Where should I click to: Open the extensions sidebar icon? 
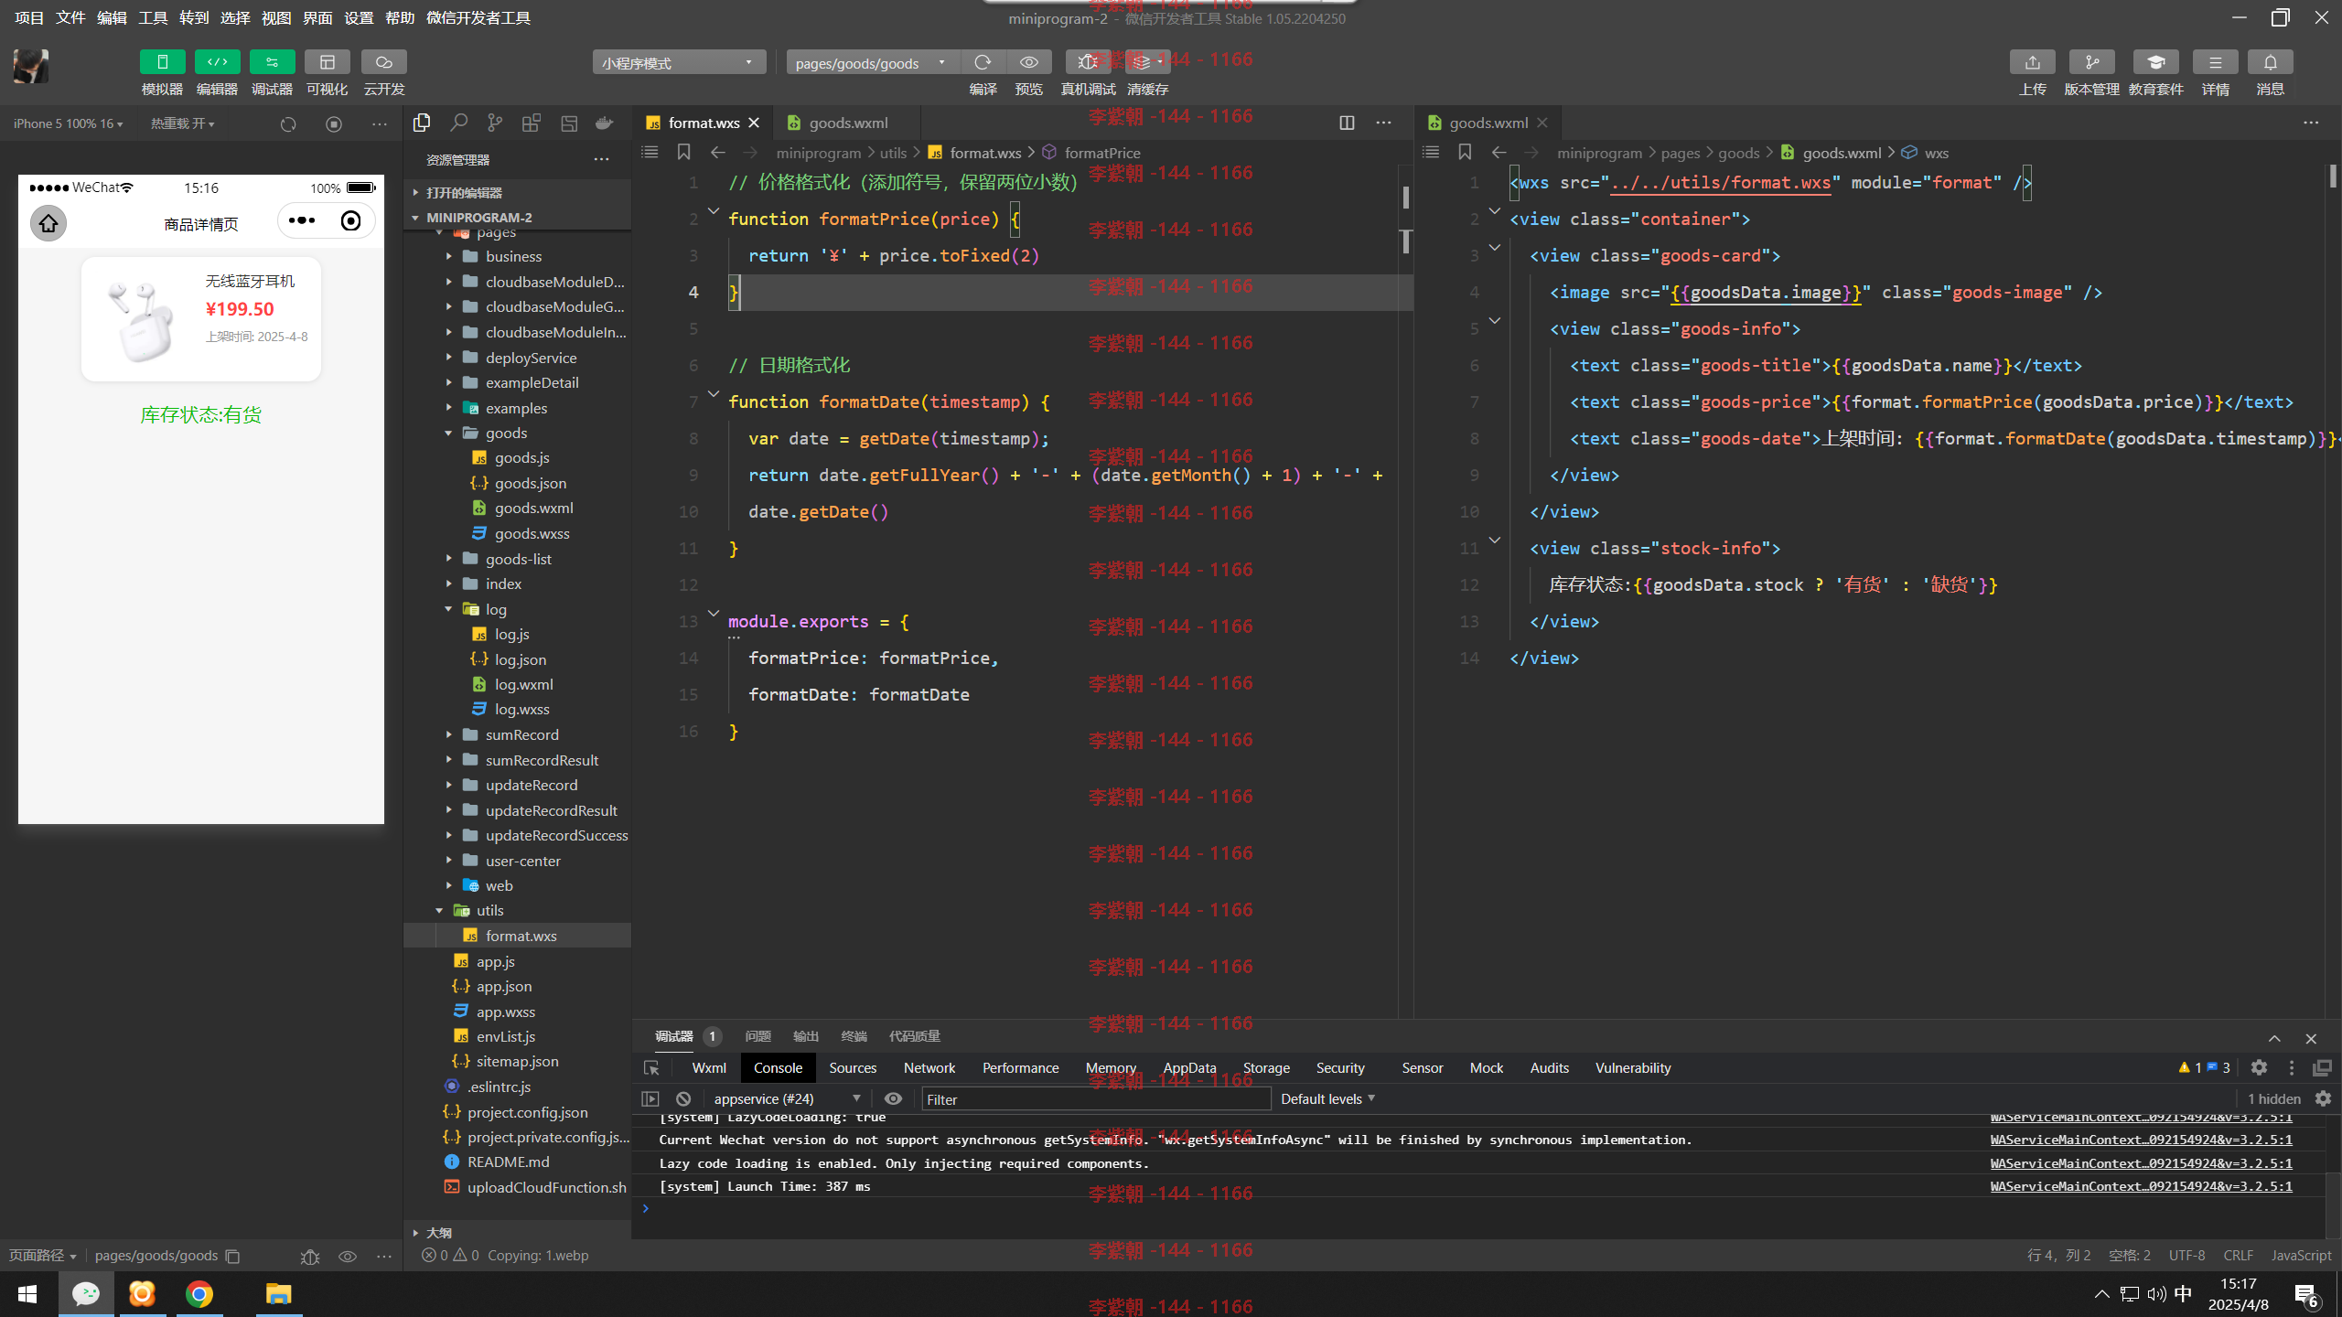(x=532, y=123)
